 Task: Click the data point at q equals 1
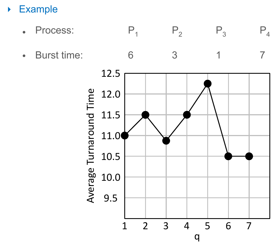125,136
